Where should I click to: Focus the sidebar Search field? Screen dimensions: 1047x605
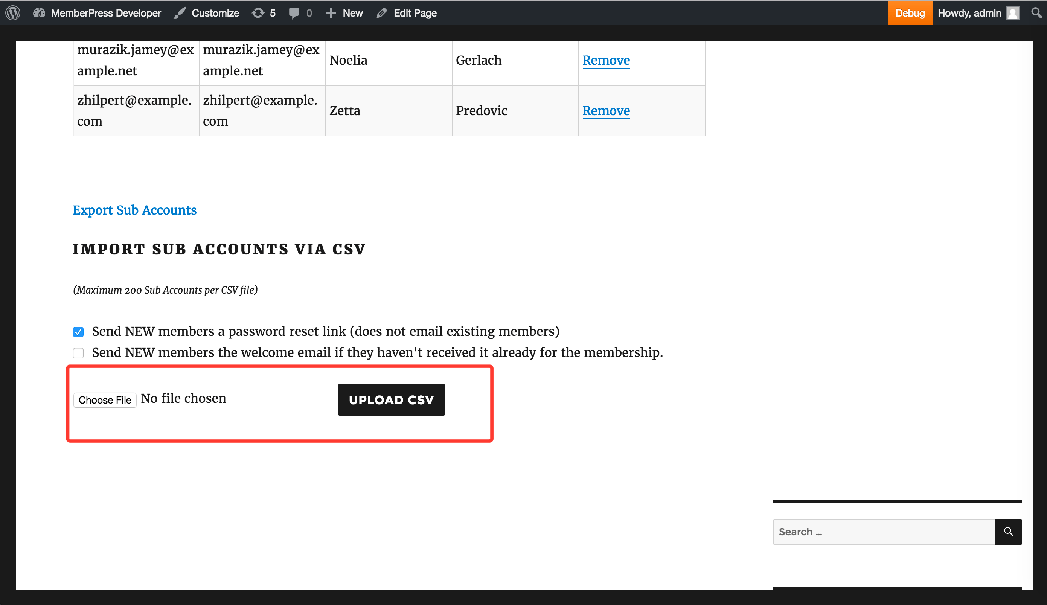pyautogui.click(x=884, y=532)
